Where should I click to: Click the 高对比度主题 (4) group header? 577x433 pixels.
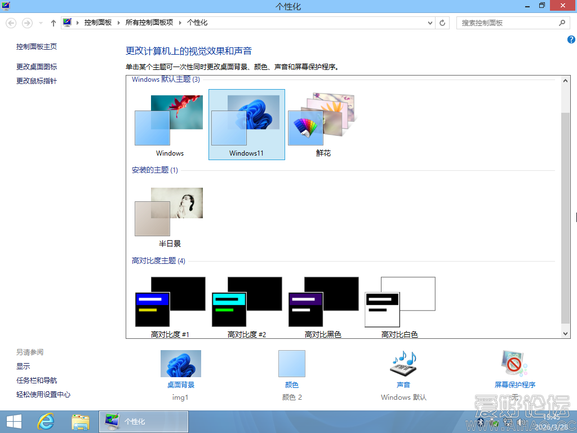pos(158,261)
